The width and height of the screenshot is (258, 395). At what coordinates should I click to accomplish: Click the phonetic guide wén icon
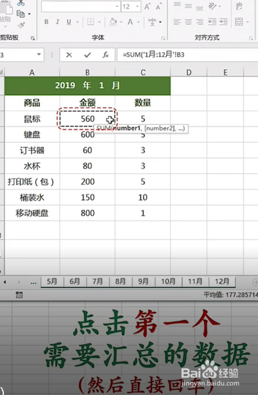152,22
